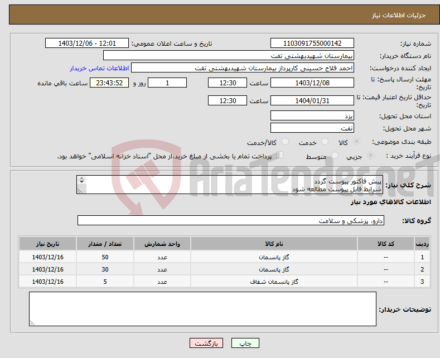Image resolution: width=440 pixels, height=358 pixels.
Task: Click down arrow in description box scrollbar
Action: (x=81, y=182)
